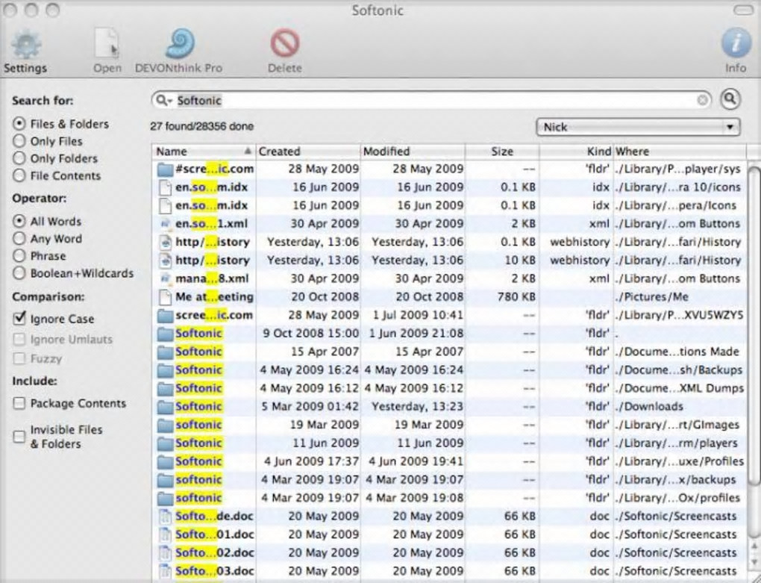Click icon of en.so...1.xml file
Screen dimensions: 761x583
[166, 224]
